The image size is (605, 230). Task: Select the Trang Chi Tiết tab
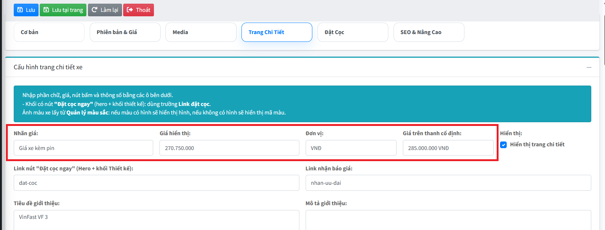pyautogui.click(x=277, y=32)
